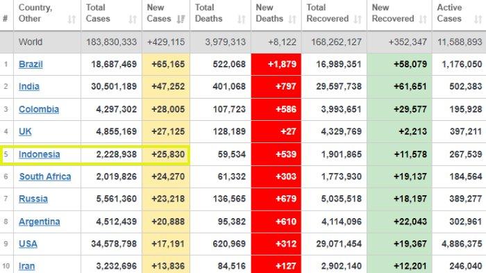
Task: Open the UK country link
Action: 25,131
